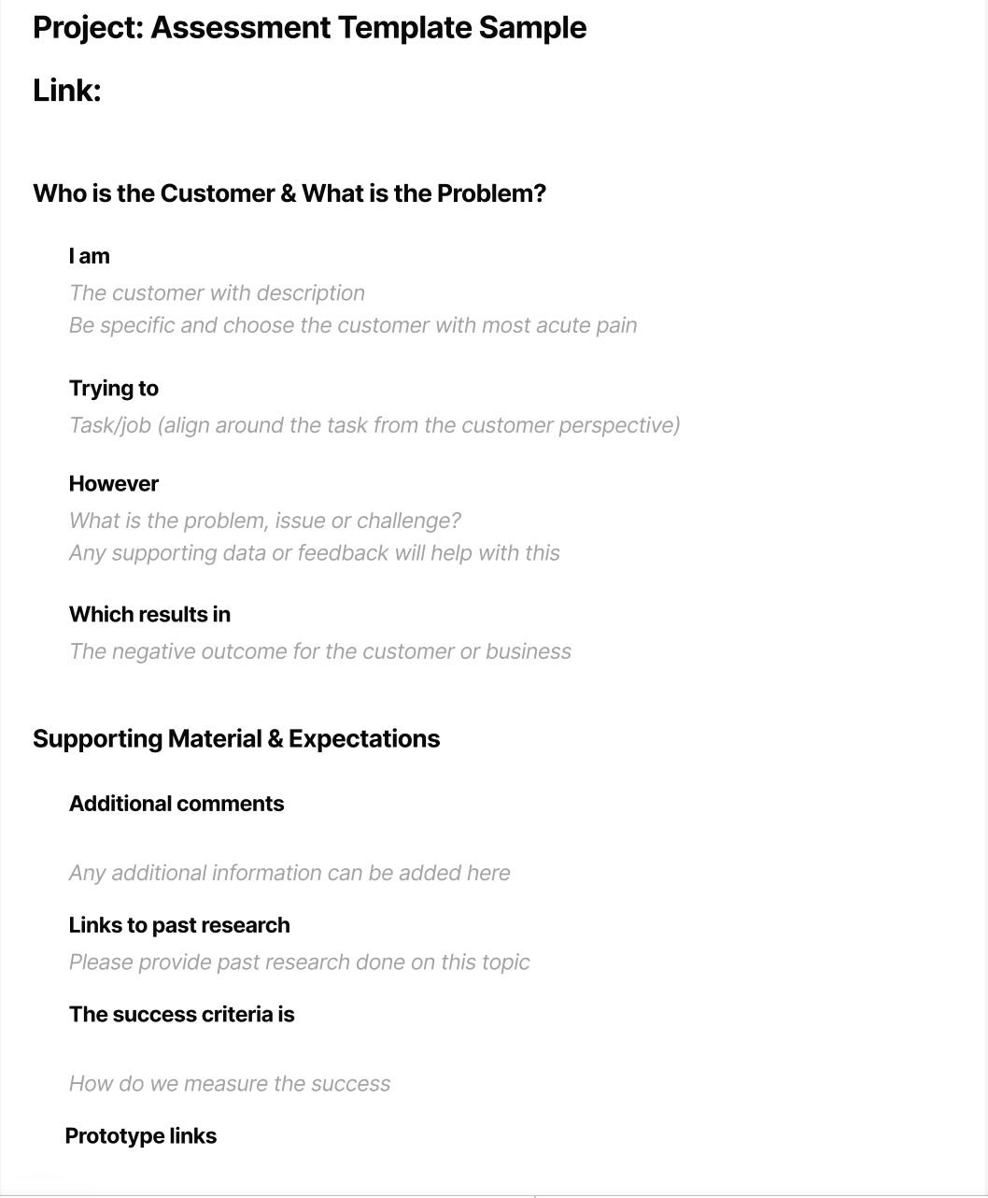This screenshot has width=988, height=1198.
Task: Click 'The customer with description' placeholder
Action: pyautogui.click(x=217, y=292)
